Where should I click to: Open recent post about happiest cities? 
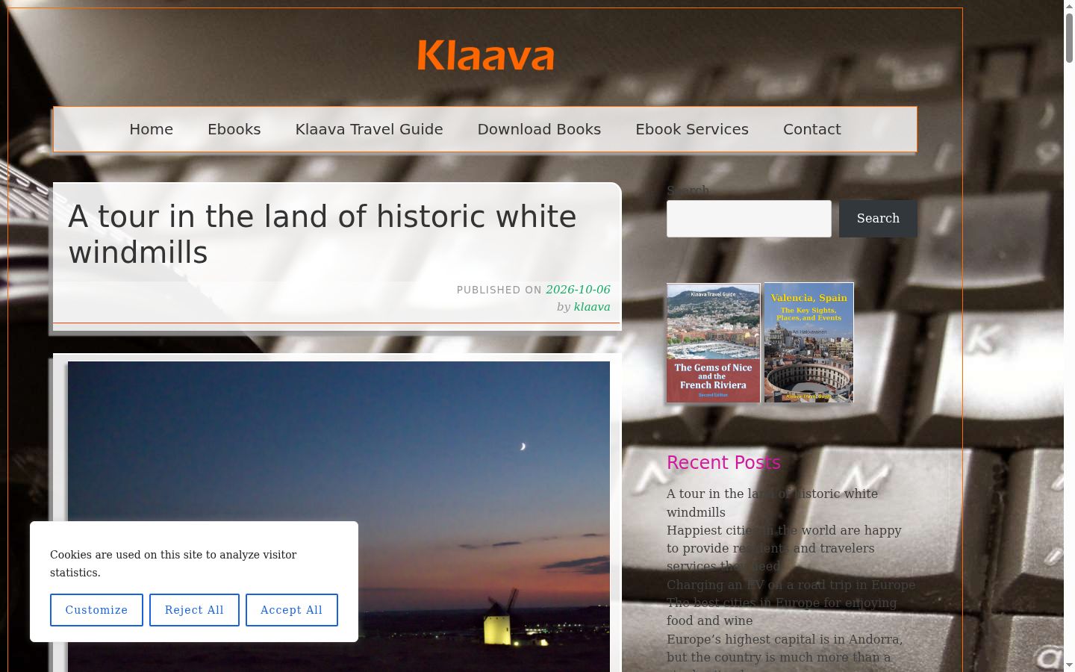coord(784,548)
